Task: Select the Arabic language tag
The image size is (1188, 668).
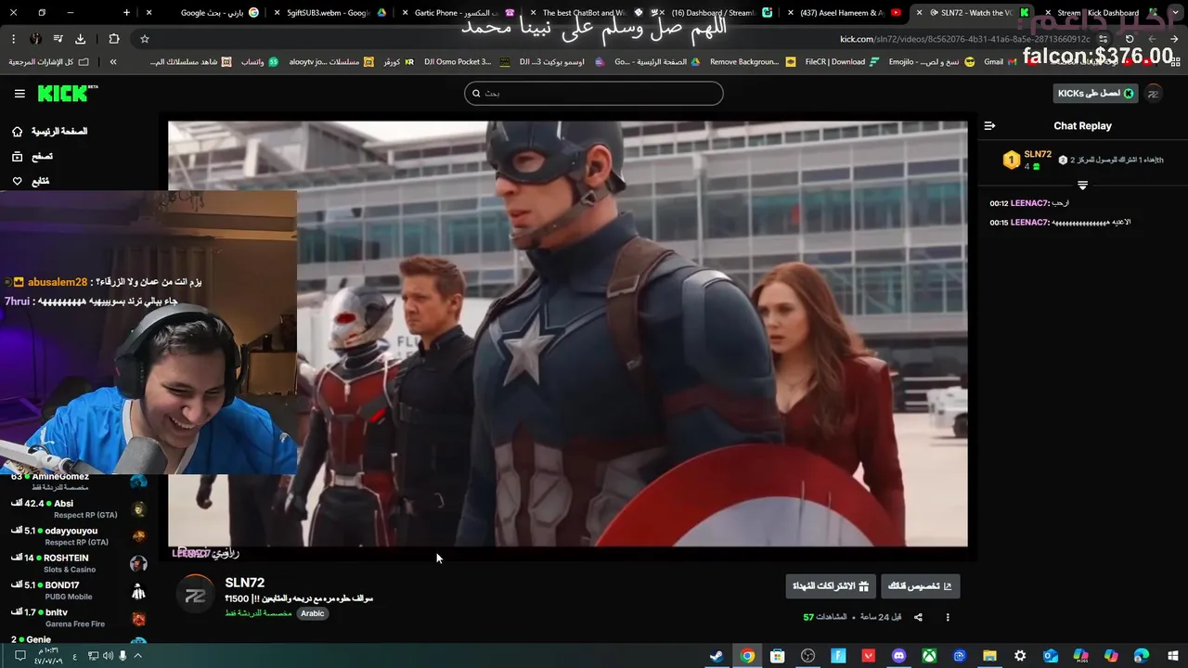Action: pos(313,613)
